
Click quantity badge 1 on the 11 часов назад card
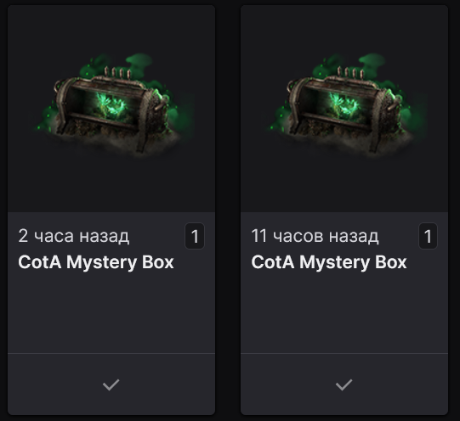[428, 236]
